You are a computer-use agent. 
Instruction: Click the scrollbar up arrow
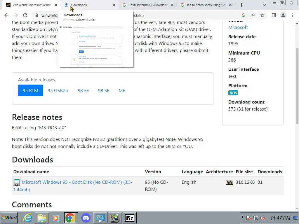[x=297, y=23]
